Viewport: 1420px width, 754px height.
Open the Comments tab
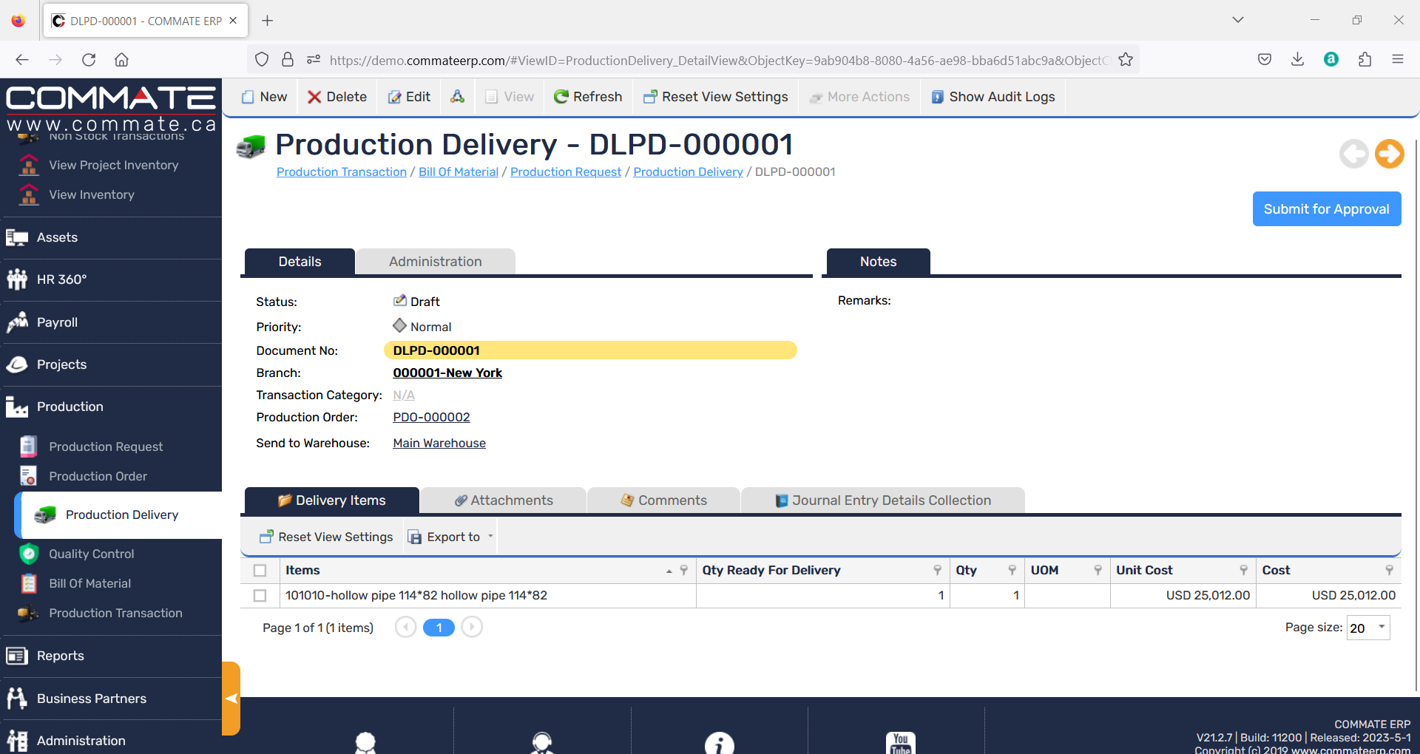coord(663,500)
